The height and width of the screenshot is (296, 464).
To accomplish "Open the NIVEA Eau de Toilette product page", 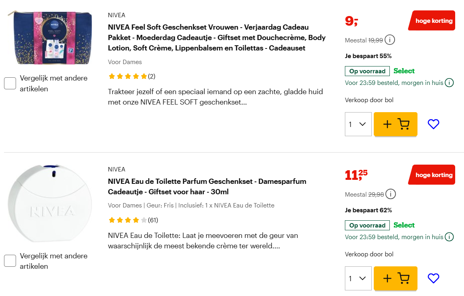I will [x=207, y=185].
